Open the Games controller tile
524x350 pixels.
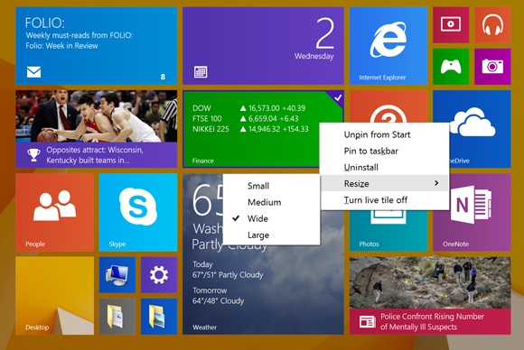[x=451, y=67]
